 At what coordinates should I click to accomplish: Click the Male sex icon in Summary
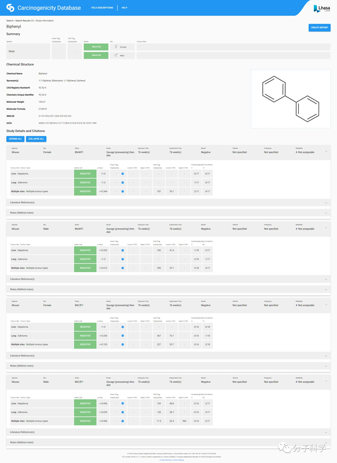[x=116, y=55]
